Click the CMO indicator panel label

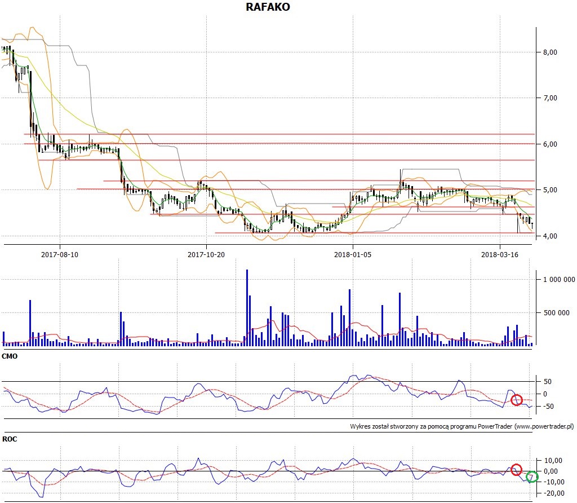pos(10,356)
